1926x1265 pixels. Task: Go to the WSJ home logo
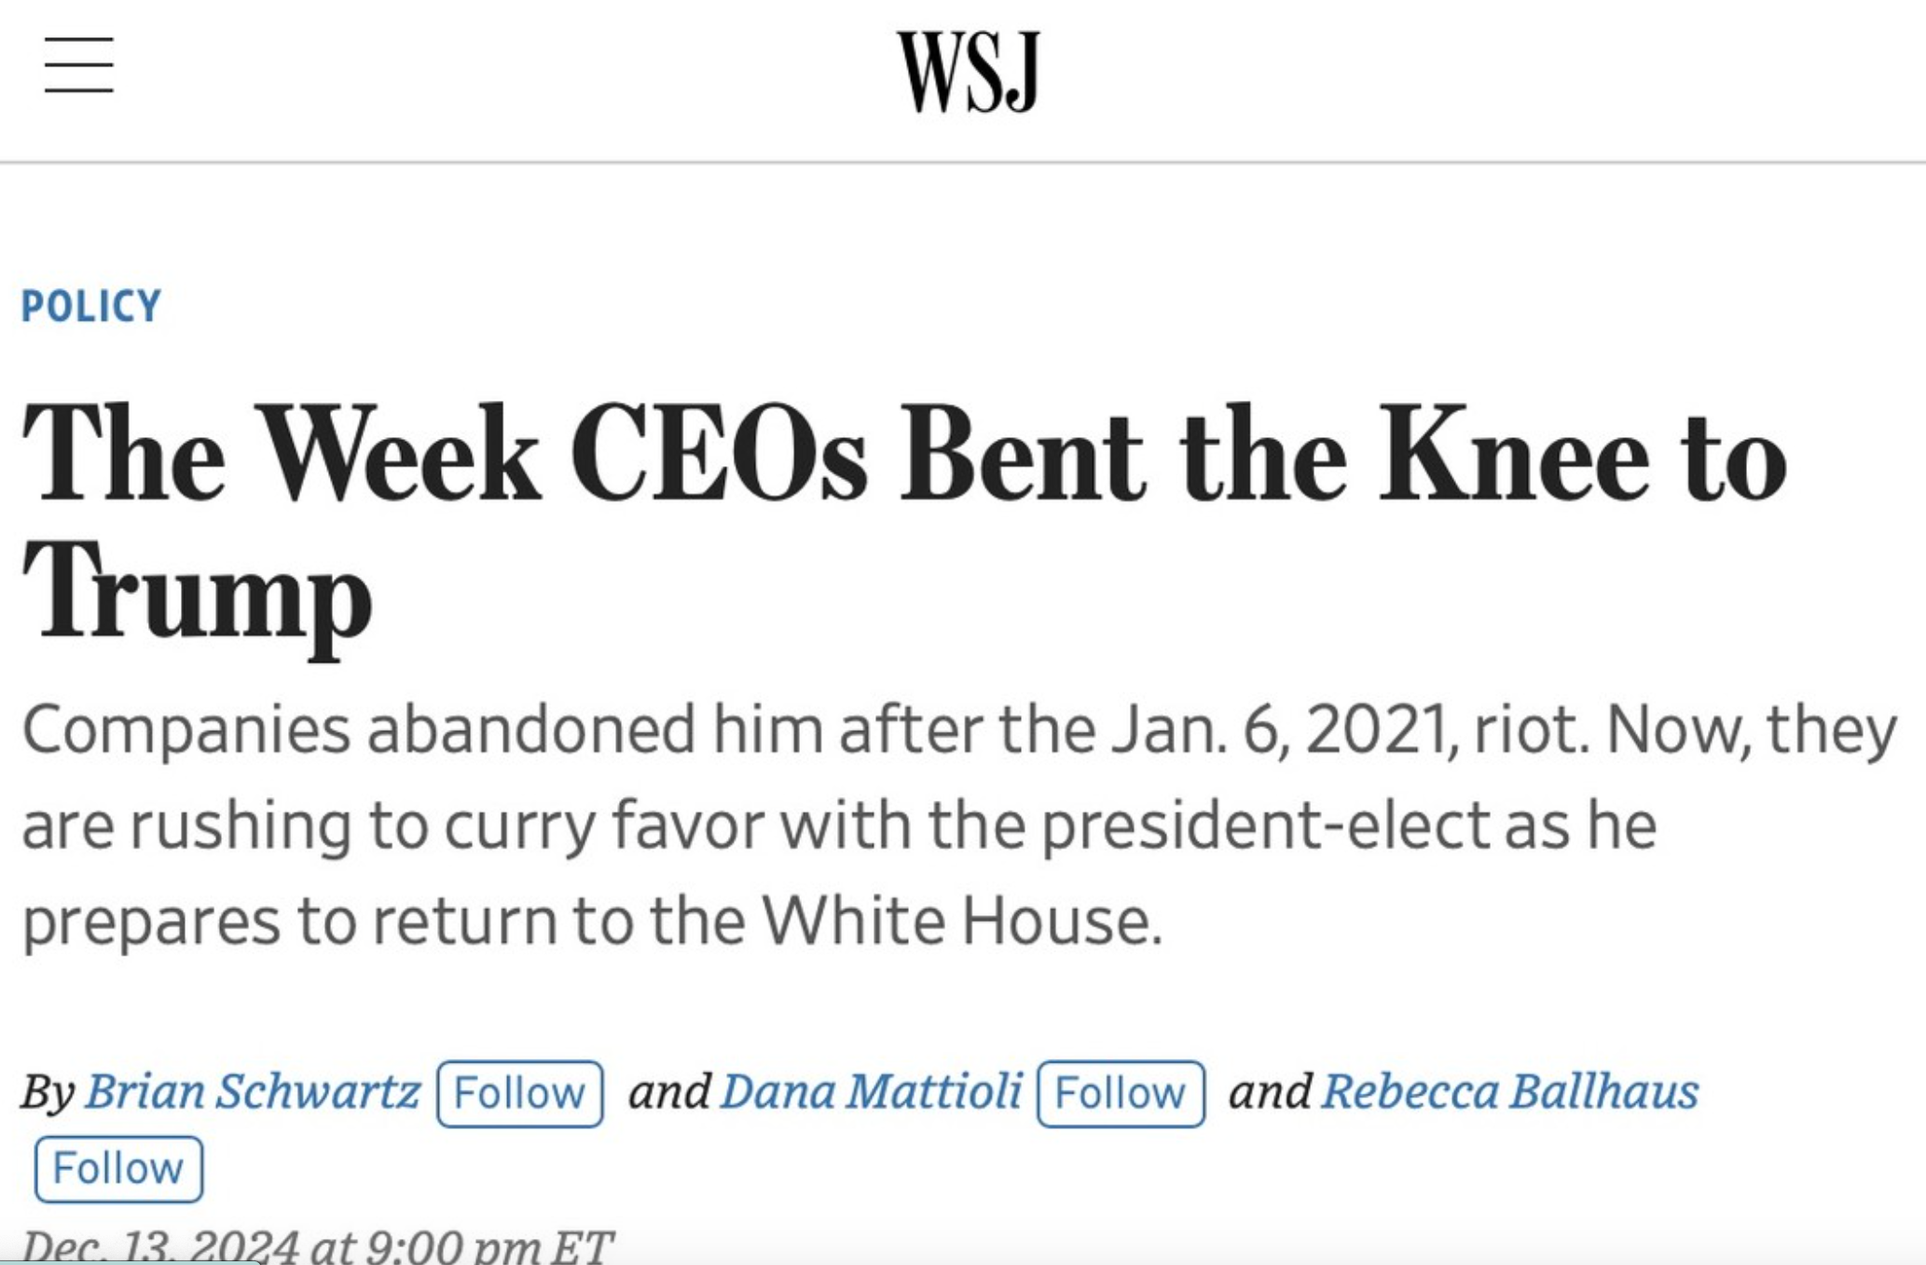pyautogui.click(x=969, y=72)
